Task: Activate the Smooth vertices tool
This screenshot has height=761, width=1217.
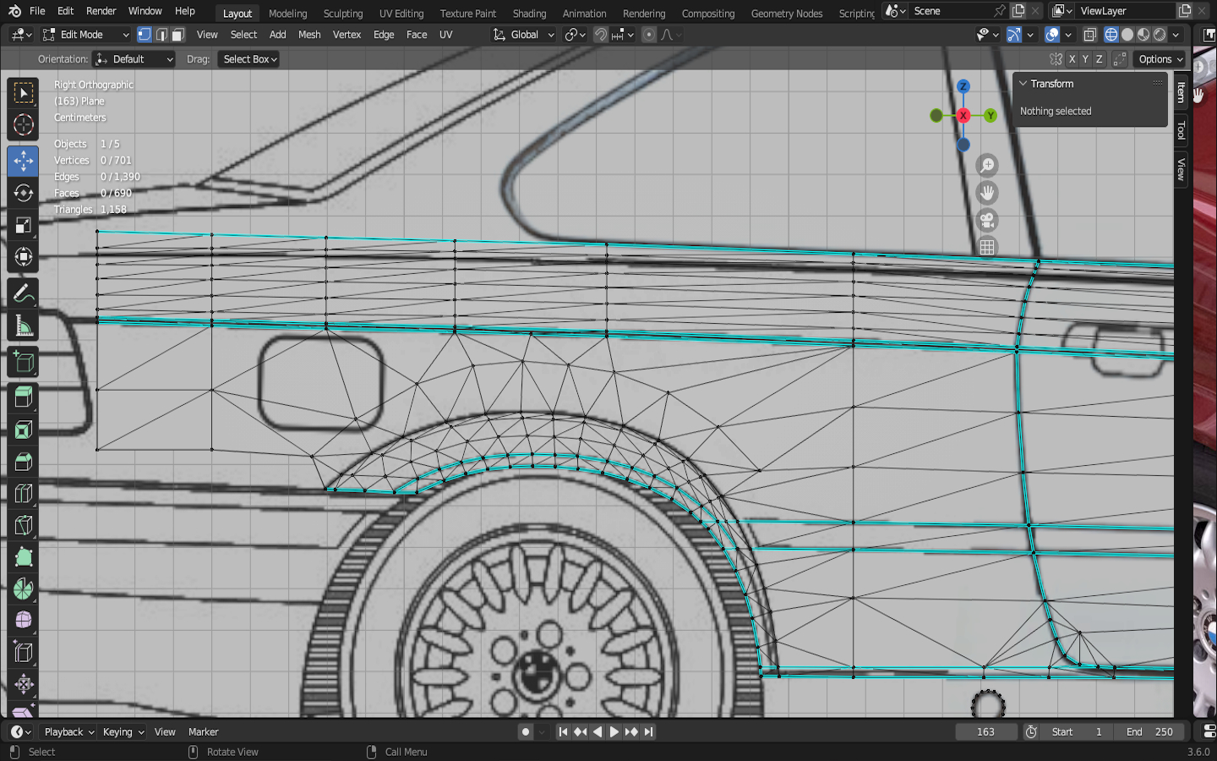Action: (x=24, y=621)
